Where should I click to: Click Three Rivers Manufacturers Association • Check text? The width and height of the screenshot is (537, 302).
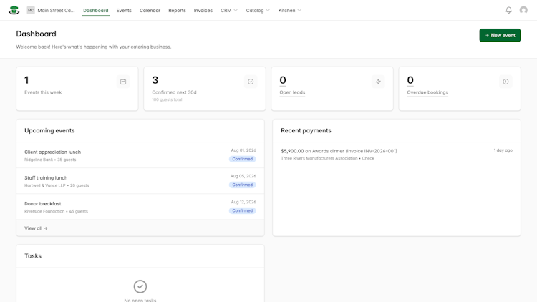[x=327, y=158]
